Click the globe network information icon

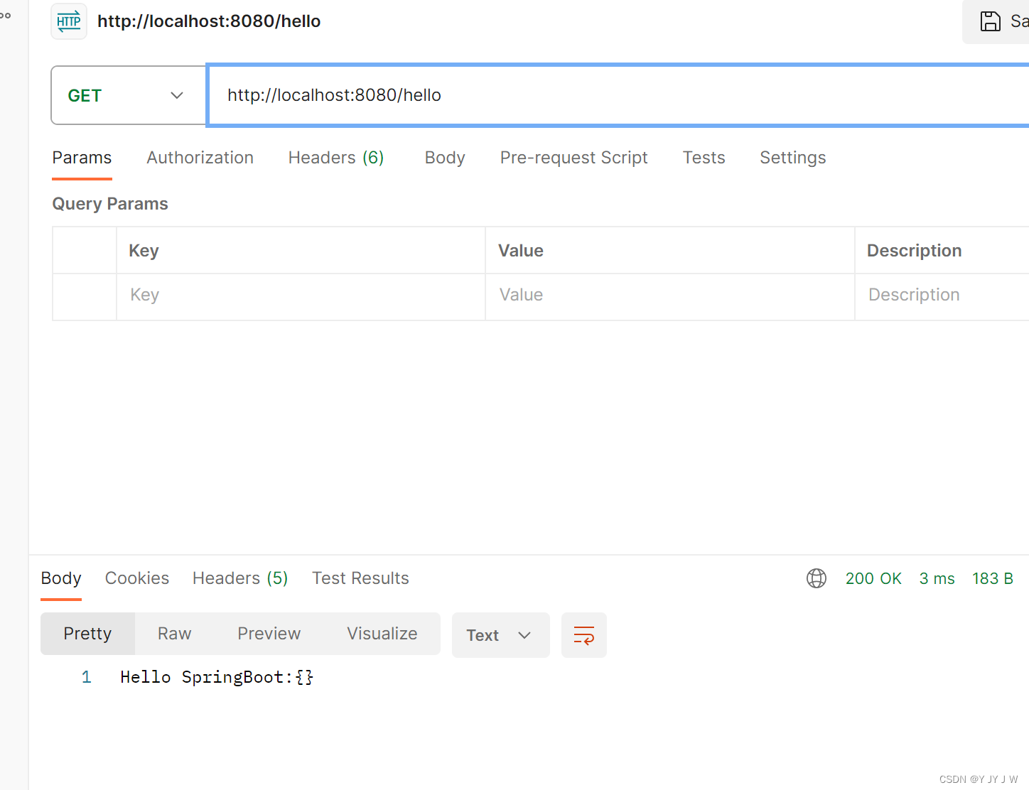click(x=816, y=578)
